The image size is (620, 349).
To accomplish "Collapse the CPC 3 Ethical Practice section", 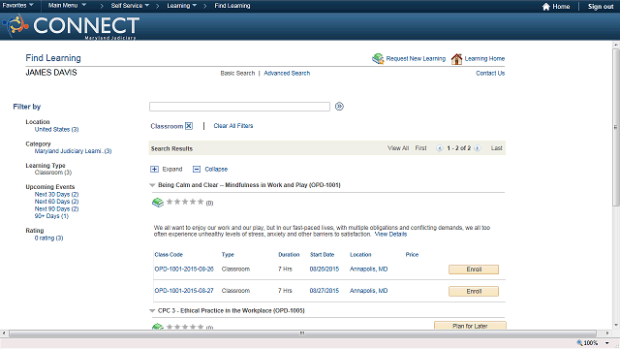I will pos(152,311).
